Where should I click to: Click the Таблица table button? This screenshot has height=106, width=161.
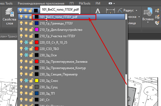132,23
